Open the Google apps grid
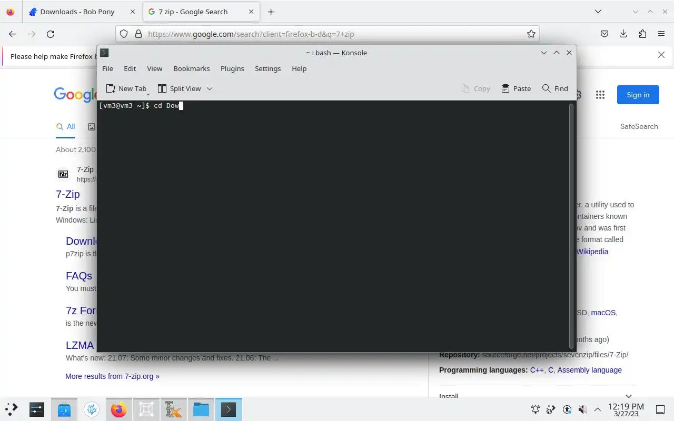 coord(600,95)
